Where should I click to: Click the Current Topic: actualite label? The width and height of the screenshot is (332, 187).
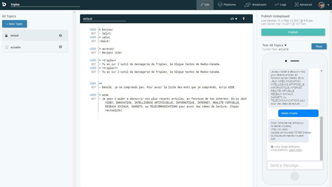click(x=275, y=49)
